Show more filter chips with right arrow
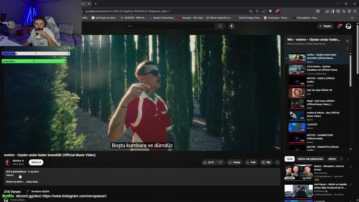Viewport: 359px width, 202px height. click(x=348, y=159)
